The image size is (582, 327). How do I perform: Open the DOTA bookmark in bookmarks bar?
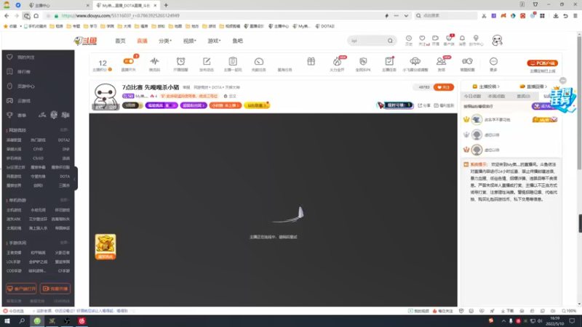click(x=325, y=26)
